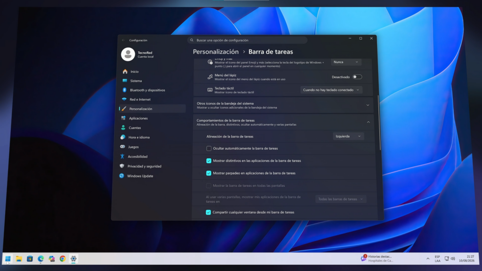Click the Cuenta local label under TecnoRed
Image resolution: width=482 pixels, height=271 pixels.
tap(146, 57)
